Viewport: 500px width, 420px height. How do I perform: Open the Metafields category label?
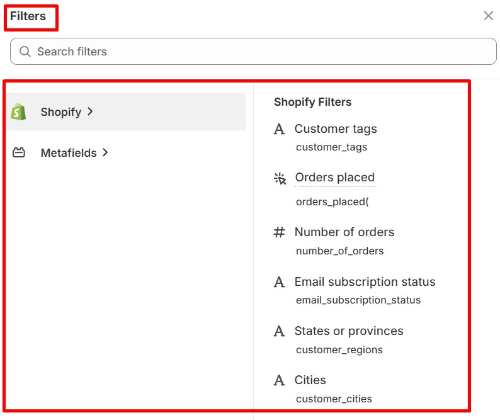click(69, 153)
